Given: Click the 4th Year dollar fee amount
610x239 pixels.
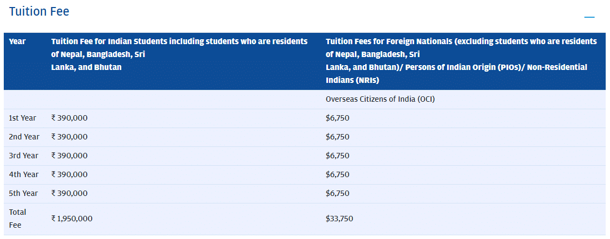Looking at the screenshot, I should (x=338, y=174).
